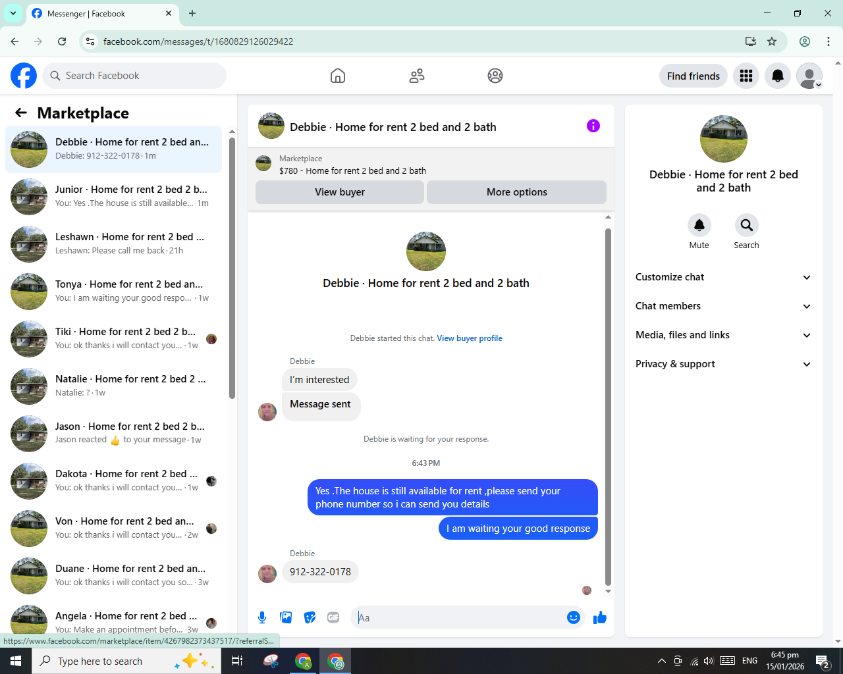Open the Debbie conversation in list
The height and width of the screenshot is (674, 843).
point(113,149)
